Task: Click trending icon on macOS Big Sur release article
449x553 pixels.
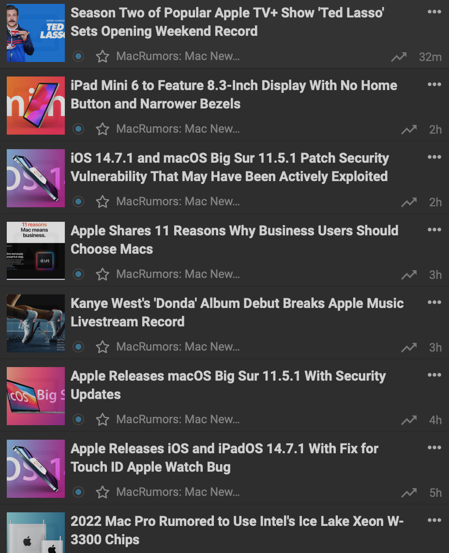Action: pyautogui.click(x=409, y=420)
